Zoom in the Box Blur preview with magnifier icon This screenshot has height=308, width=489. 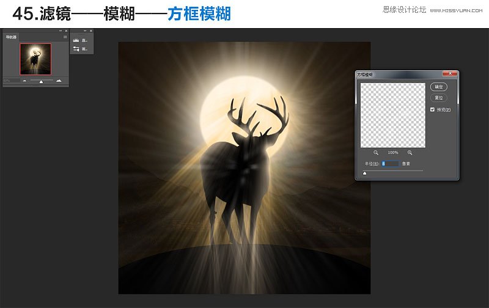[x=410, y=152]
